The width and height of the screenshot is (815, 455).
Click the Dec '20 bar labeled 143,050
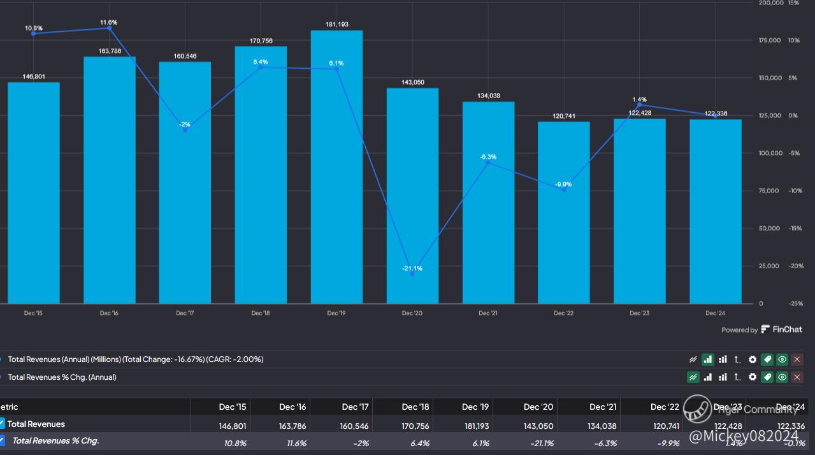412,196
